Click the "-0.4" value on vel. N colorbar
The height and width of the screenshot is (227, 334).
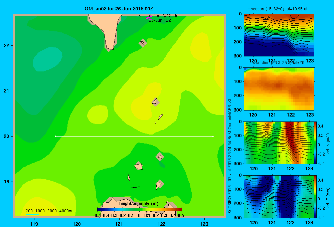tap(320, 164)
